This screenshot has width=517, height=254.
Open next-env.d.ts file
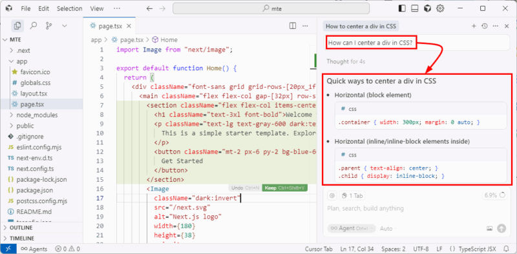coord(41,158)
